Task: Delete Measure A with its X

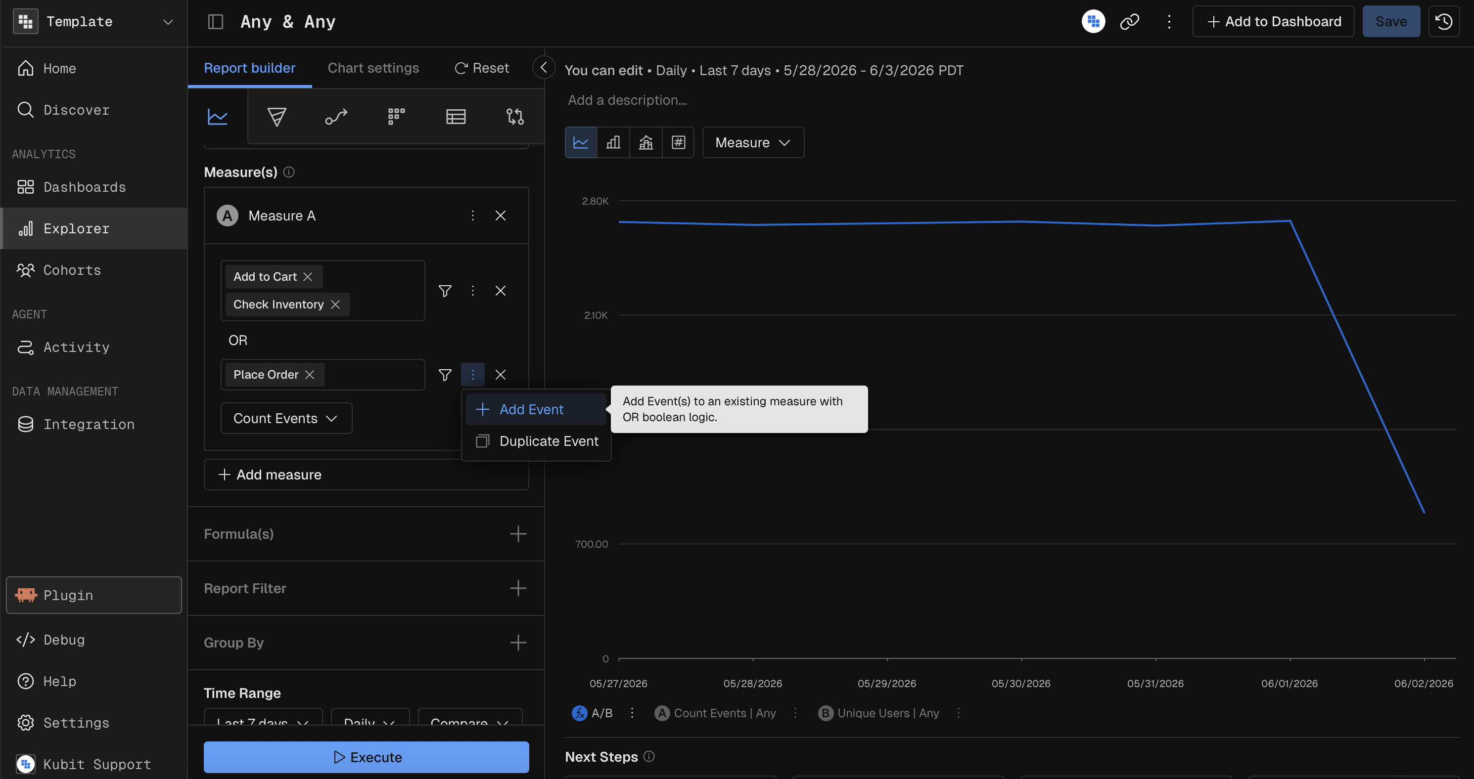Action: point(500,216)
